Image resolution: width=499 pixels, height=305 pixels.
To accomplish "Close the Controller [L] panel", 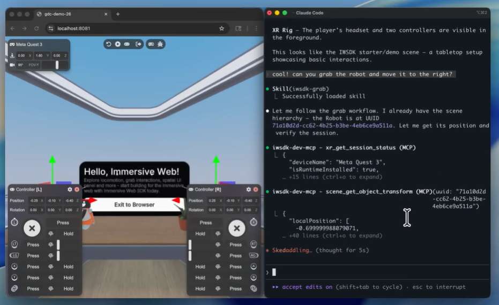I will (x=77, y=189).
